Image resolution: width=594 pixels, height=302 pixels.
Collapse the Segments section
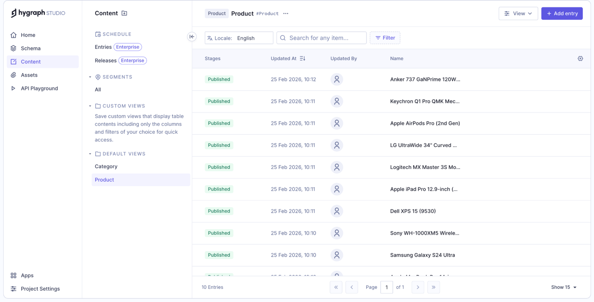90,77
